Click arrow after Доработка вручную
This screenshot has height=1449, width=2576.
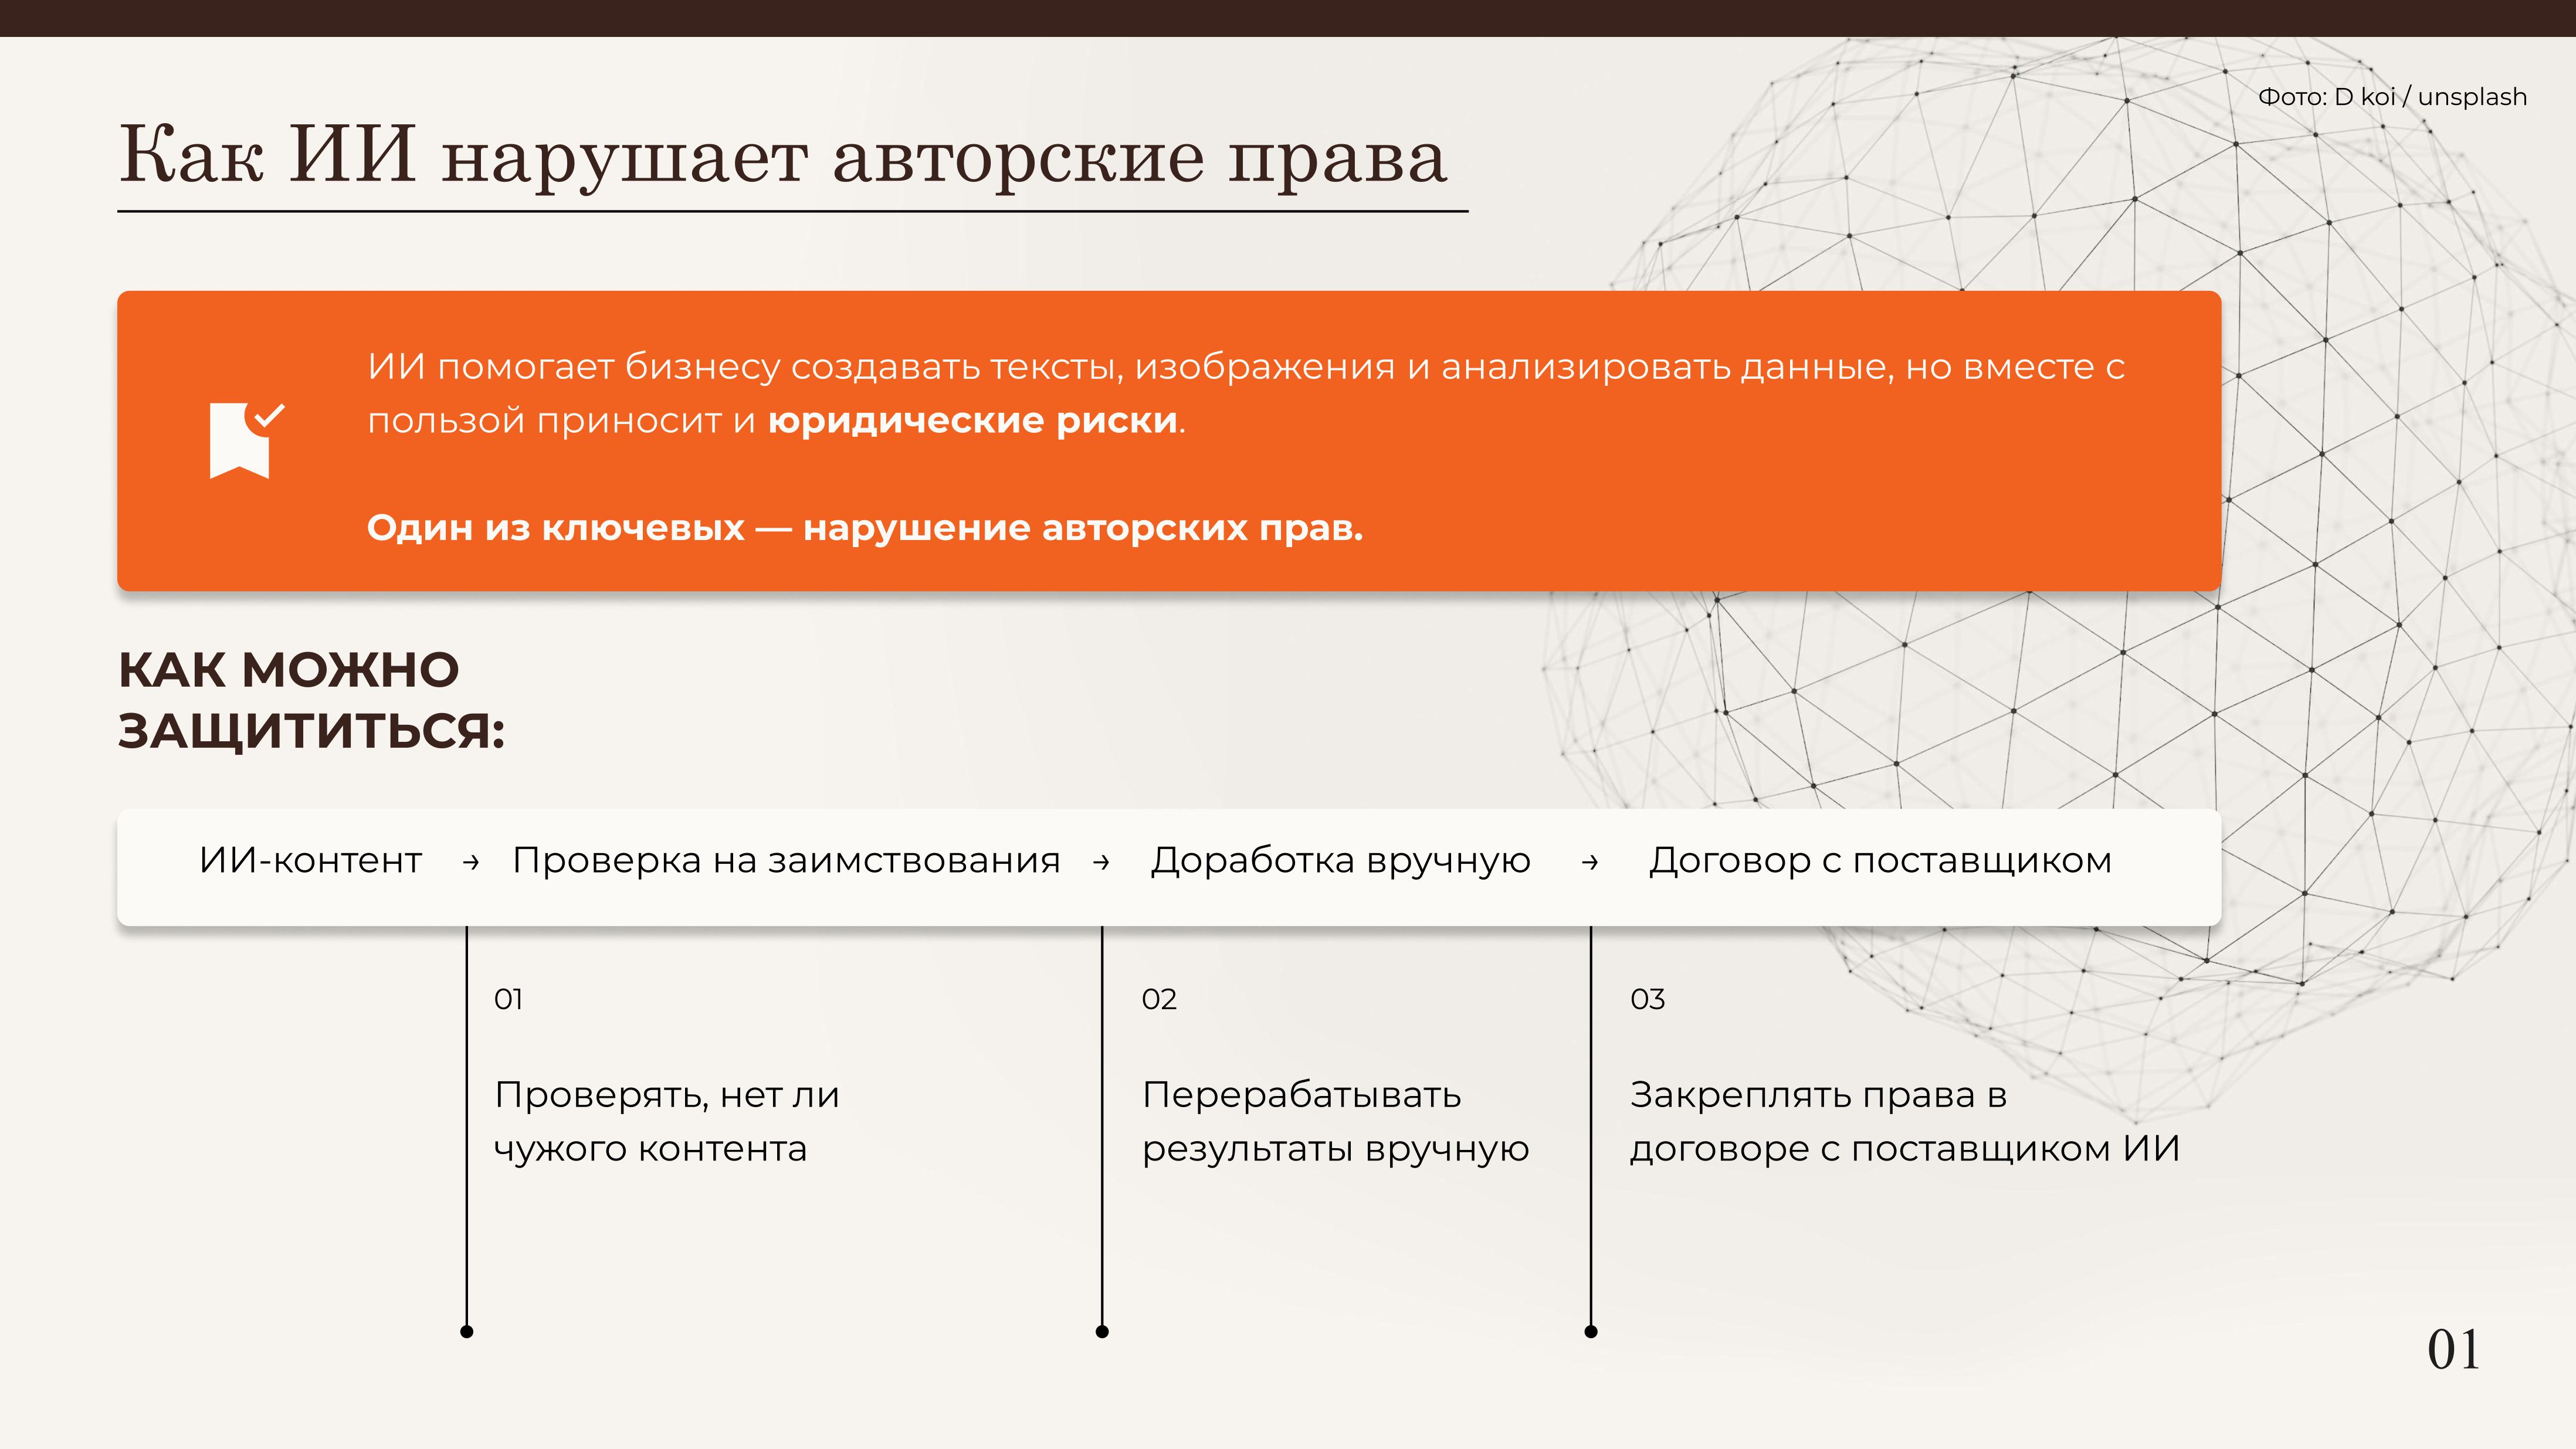coord(1590,862)
